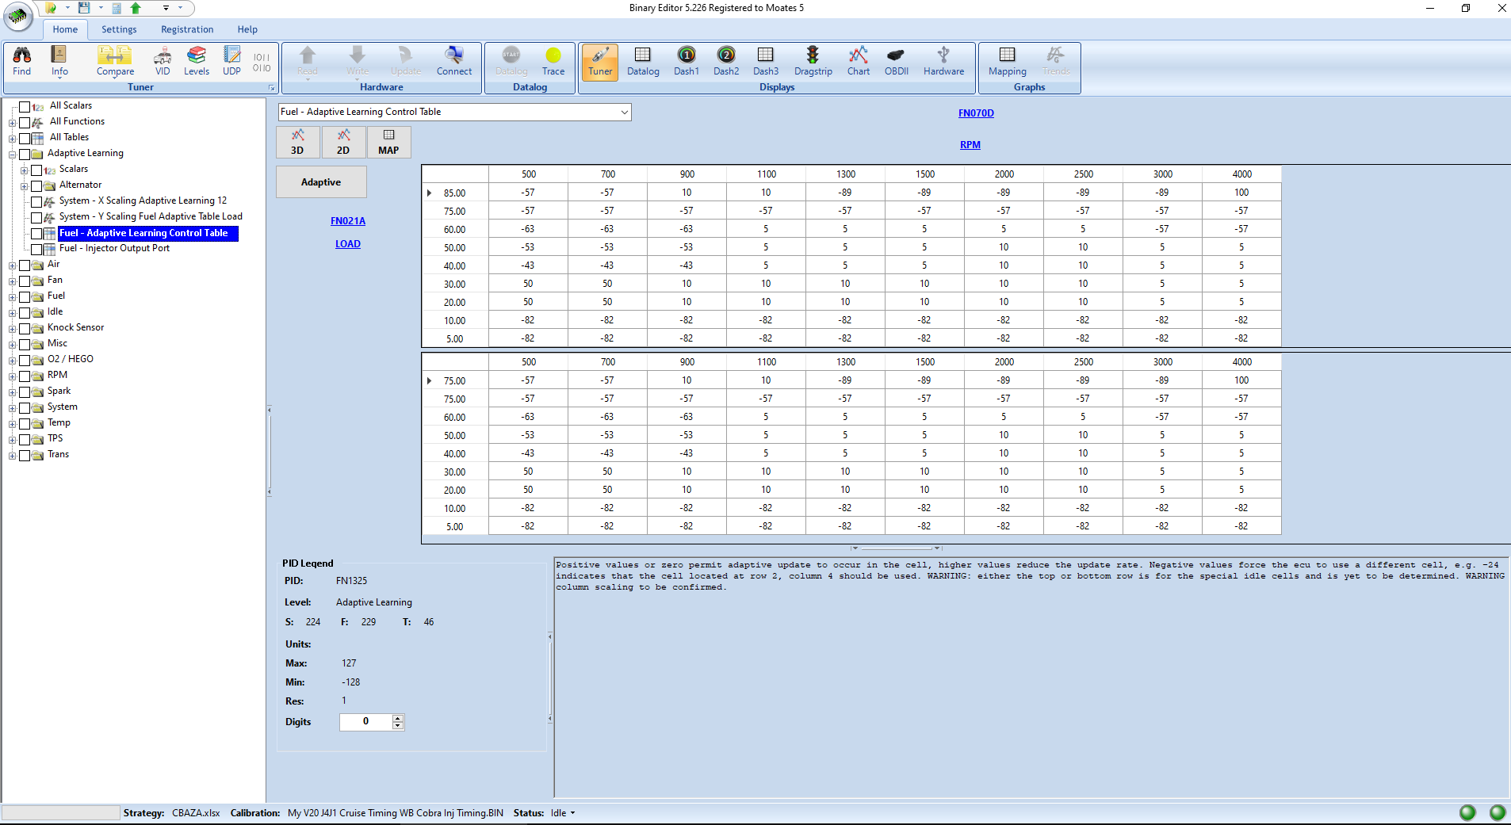The image size is (1511, 825).
Task: Open the Levels tool
Action: coord(196,61)
